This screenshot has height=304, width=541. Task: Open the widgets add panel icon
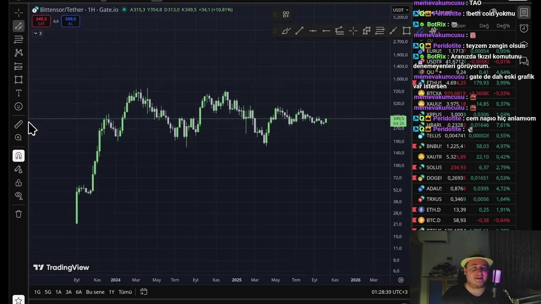pyautogui.click(x=286, y=15)
